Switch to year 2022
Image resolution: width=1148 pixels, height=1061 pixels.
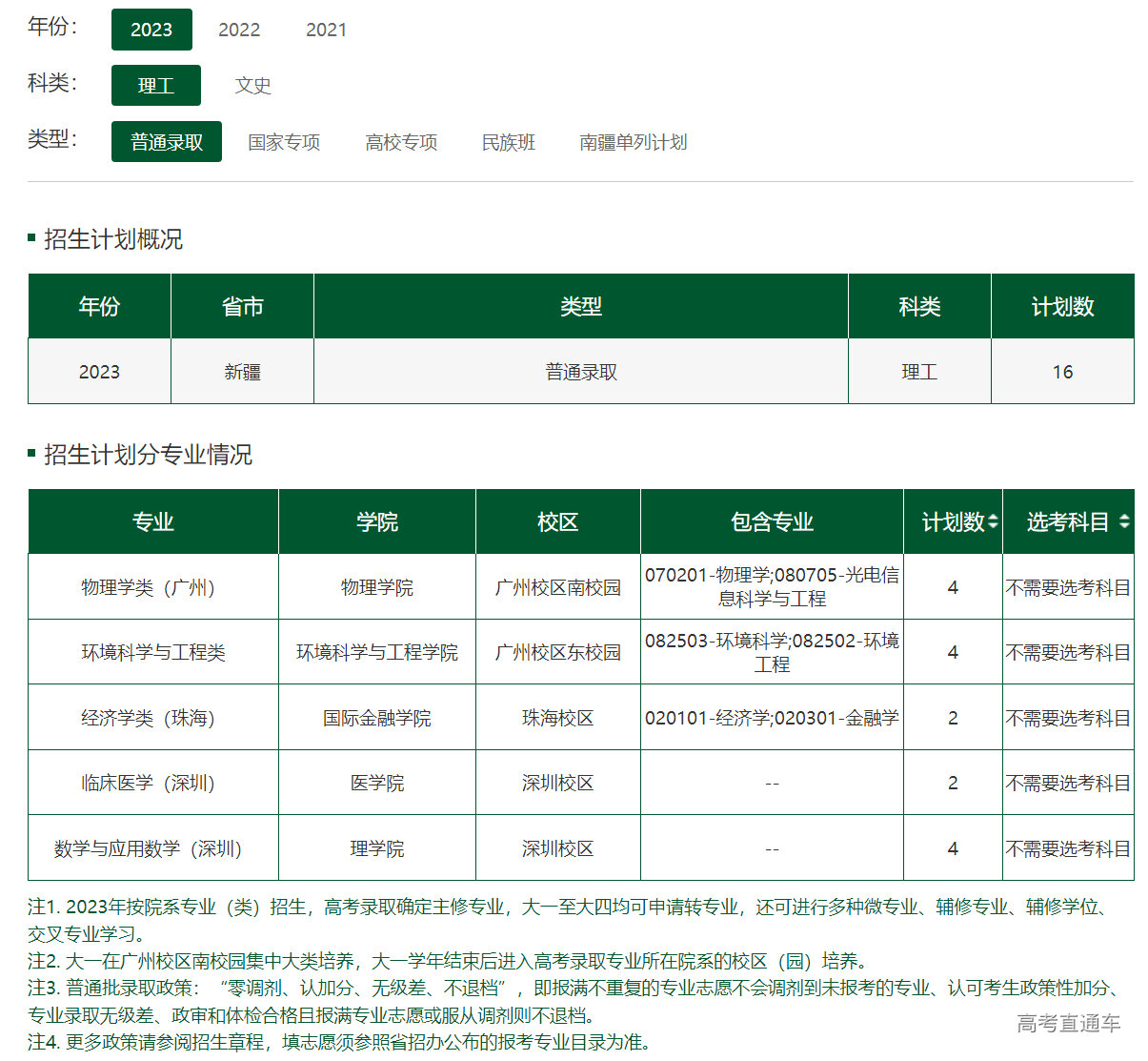[x=239, y=30]
